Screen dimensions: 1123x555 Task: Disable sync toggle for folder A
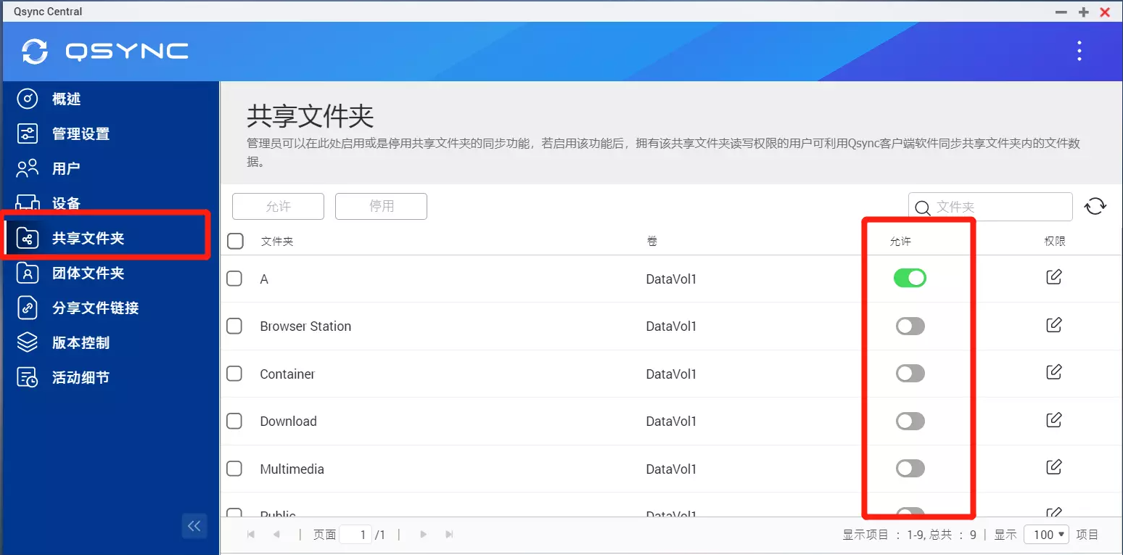click(x=910, y=278)
